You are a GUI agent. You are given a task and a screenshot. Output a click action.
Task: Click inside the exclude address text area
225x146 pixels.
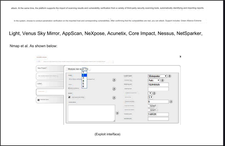tap(92, 113)
